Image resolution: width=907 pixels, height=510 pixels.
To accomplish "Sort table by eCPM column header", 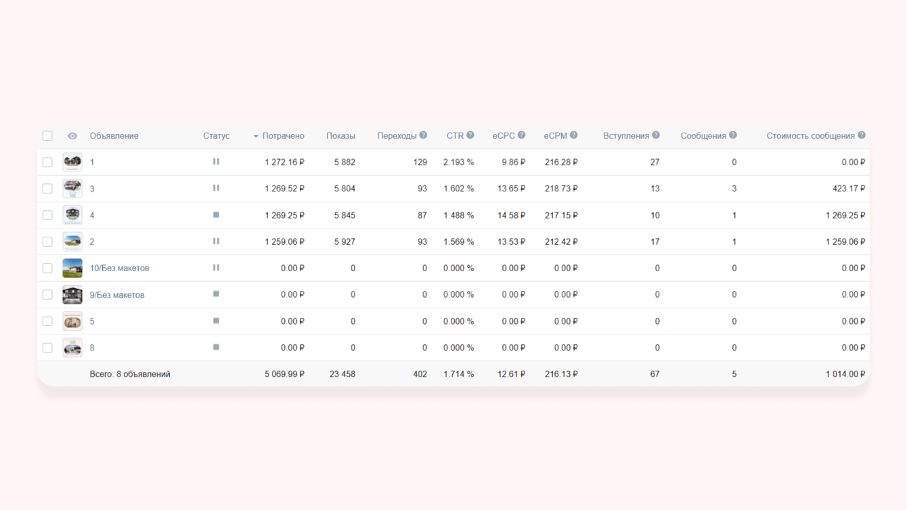I will (x=556, y=136).
